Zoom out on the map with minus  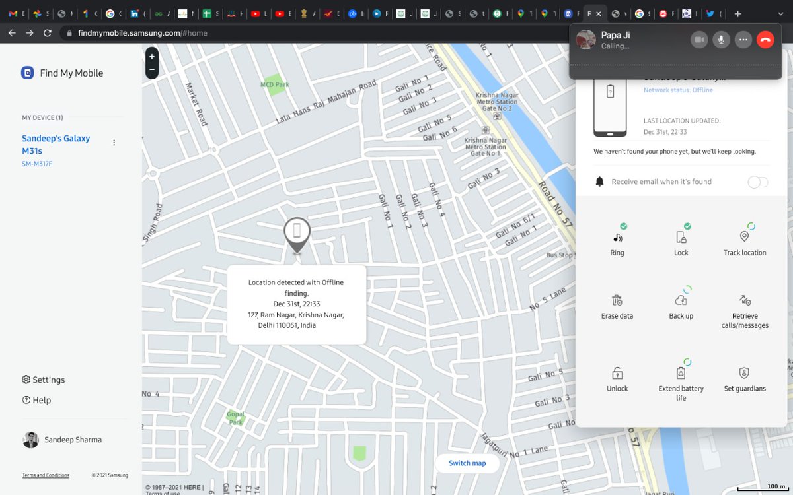tap(152, 69)
